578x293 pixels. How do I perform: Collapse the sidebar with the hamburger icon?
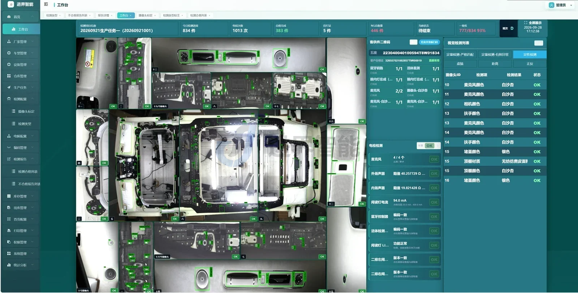tap(46, 4)
